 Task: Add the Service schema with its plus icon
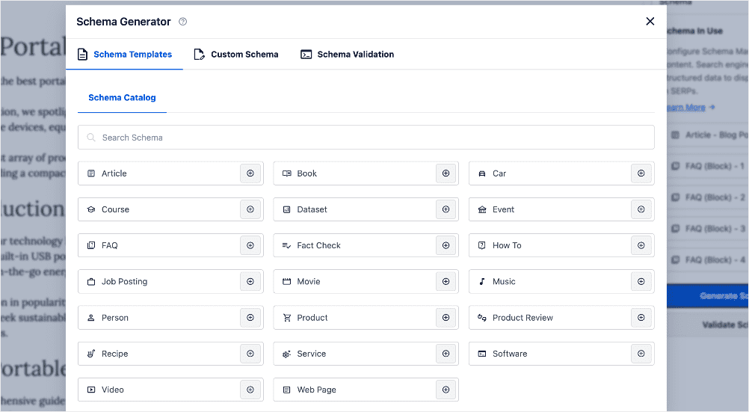coord(446,354)
